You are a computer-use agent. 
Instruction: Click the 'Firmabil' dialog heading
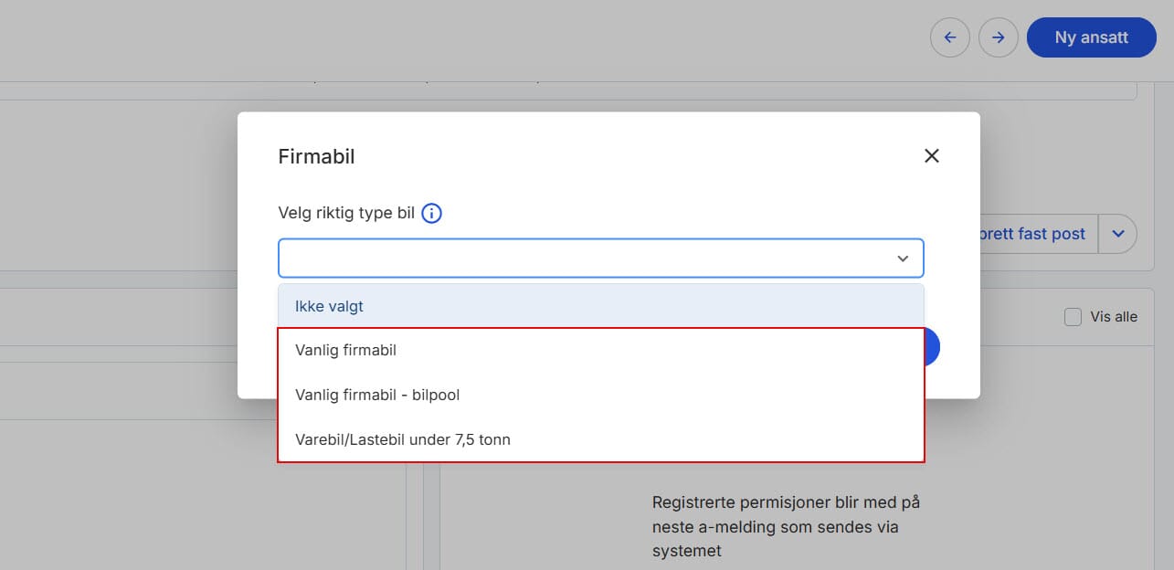click(x=316, y=156)
